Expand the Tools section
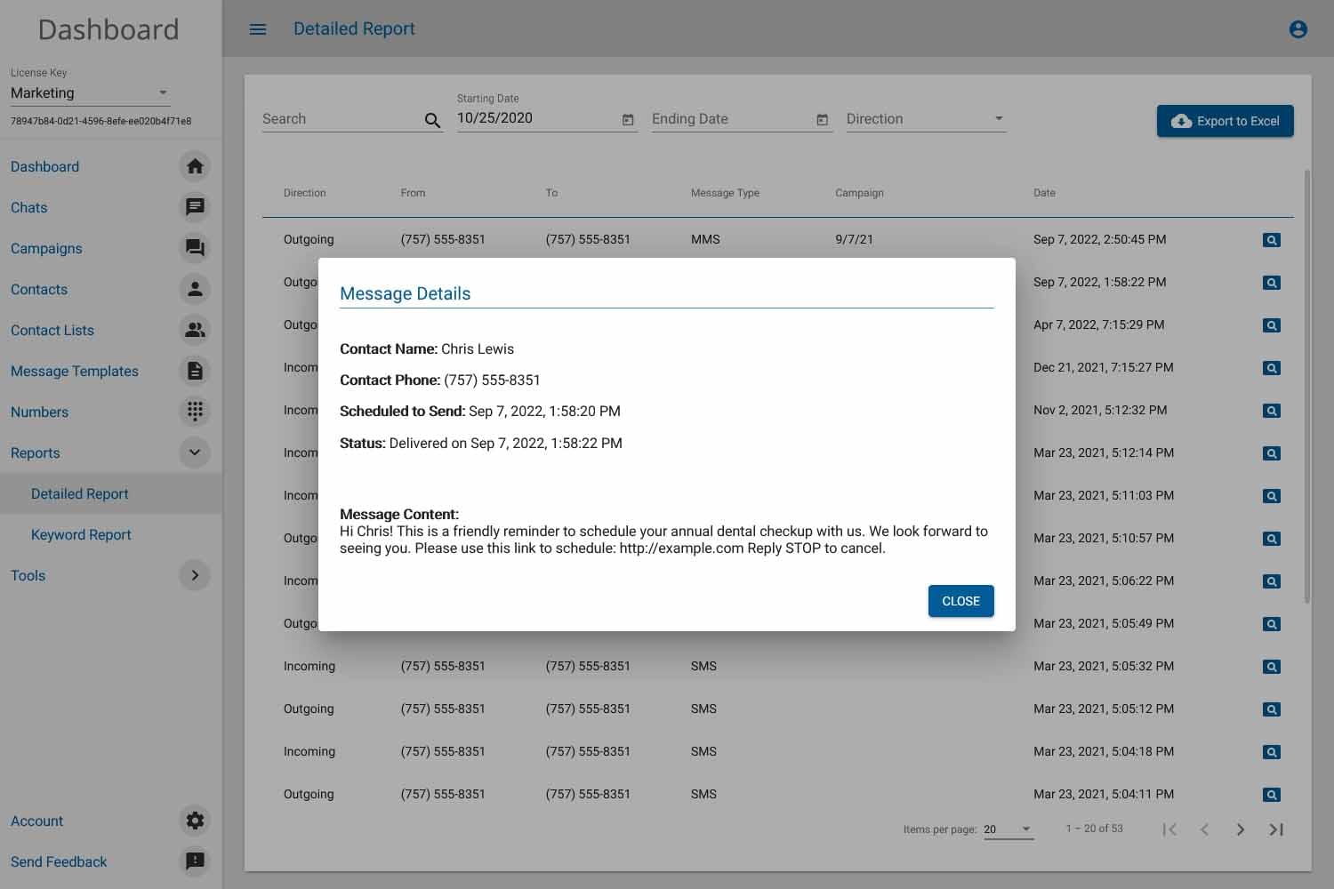The height and width of the screenshot is (889, 1334). tap(195, 575)
